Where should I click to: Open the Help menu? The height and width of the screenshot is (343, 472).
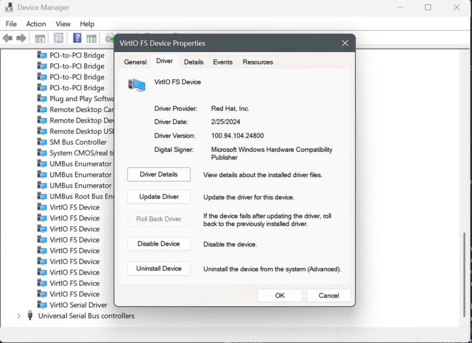(87, 24)
